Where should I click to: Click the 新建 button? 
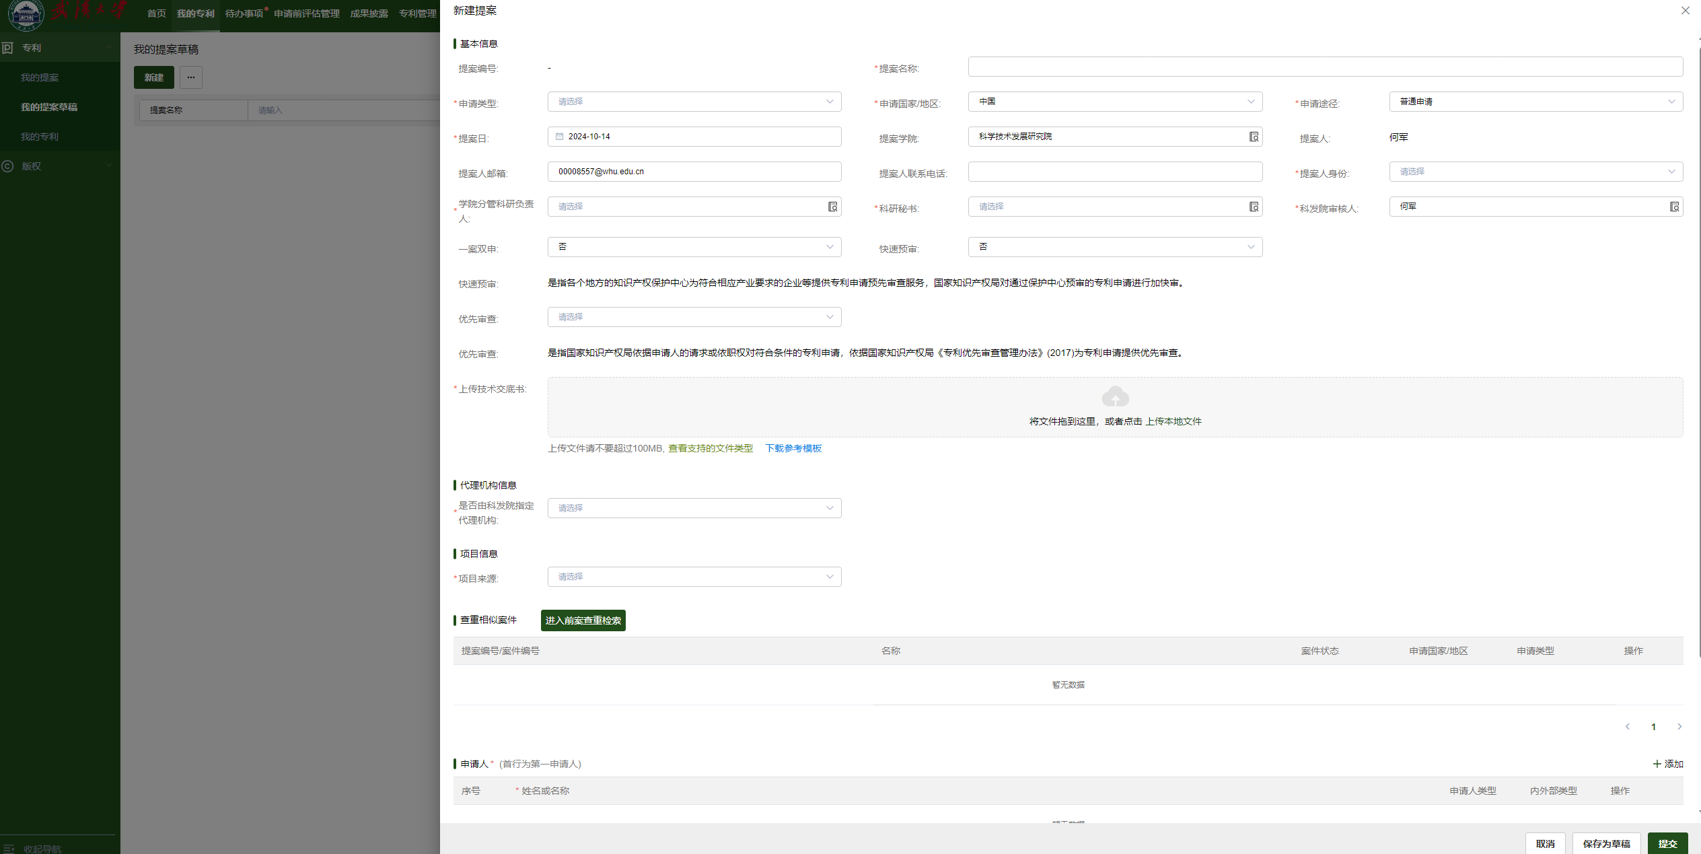(153, 77)
